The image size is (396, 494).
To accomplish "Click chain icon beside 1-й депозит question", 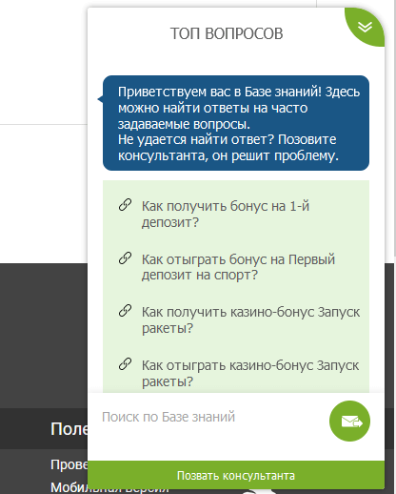I will (125, 205).
